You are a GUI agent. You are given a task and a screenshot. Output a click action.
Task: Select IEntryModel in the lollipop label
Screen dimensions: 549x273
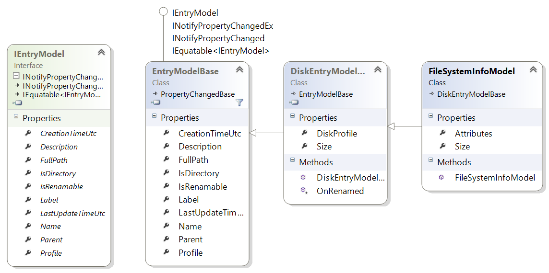pyautogui.click(x=195, y=13)
